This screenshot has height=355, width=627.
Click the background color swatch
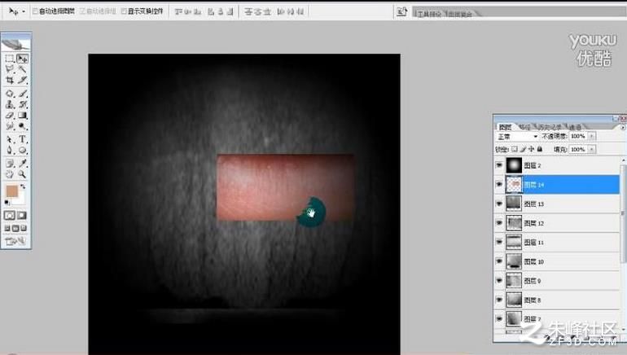(x=20, y=199)
